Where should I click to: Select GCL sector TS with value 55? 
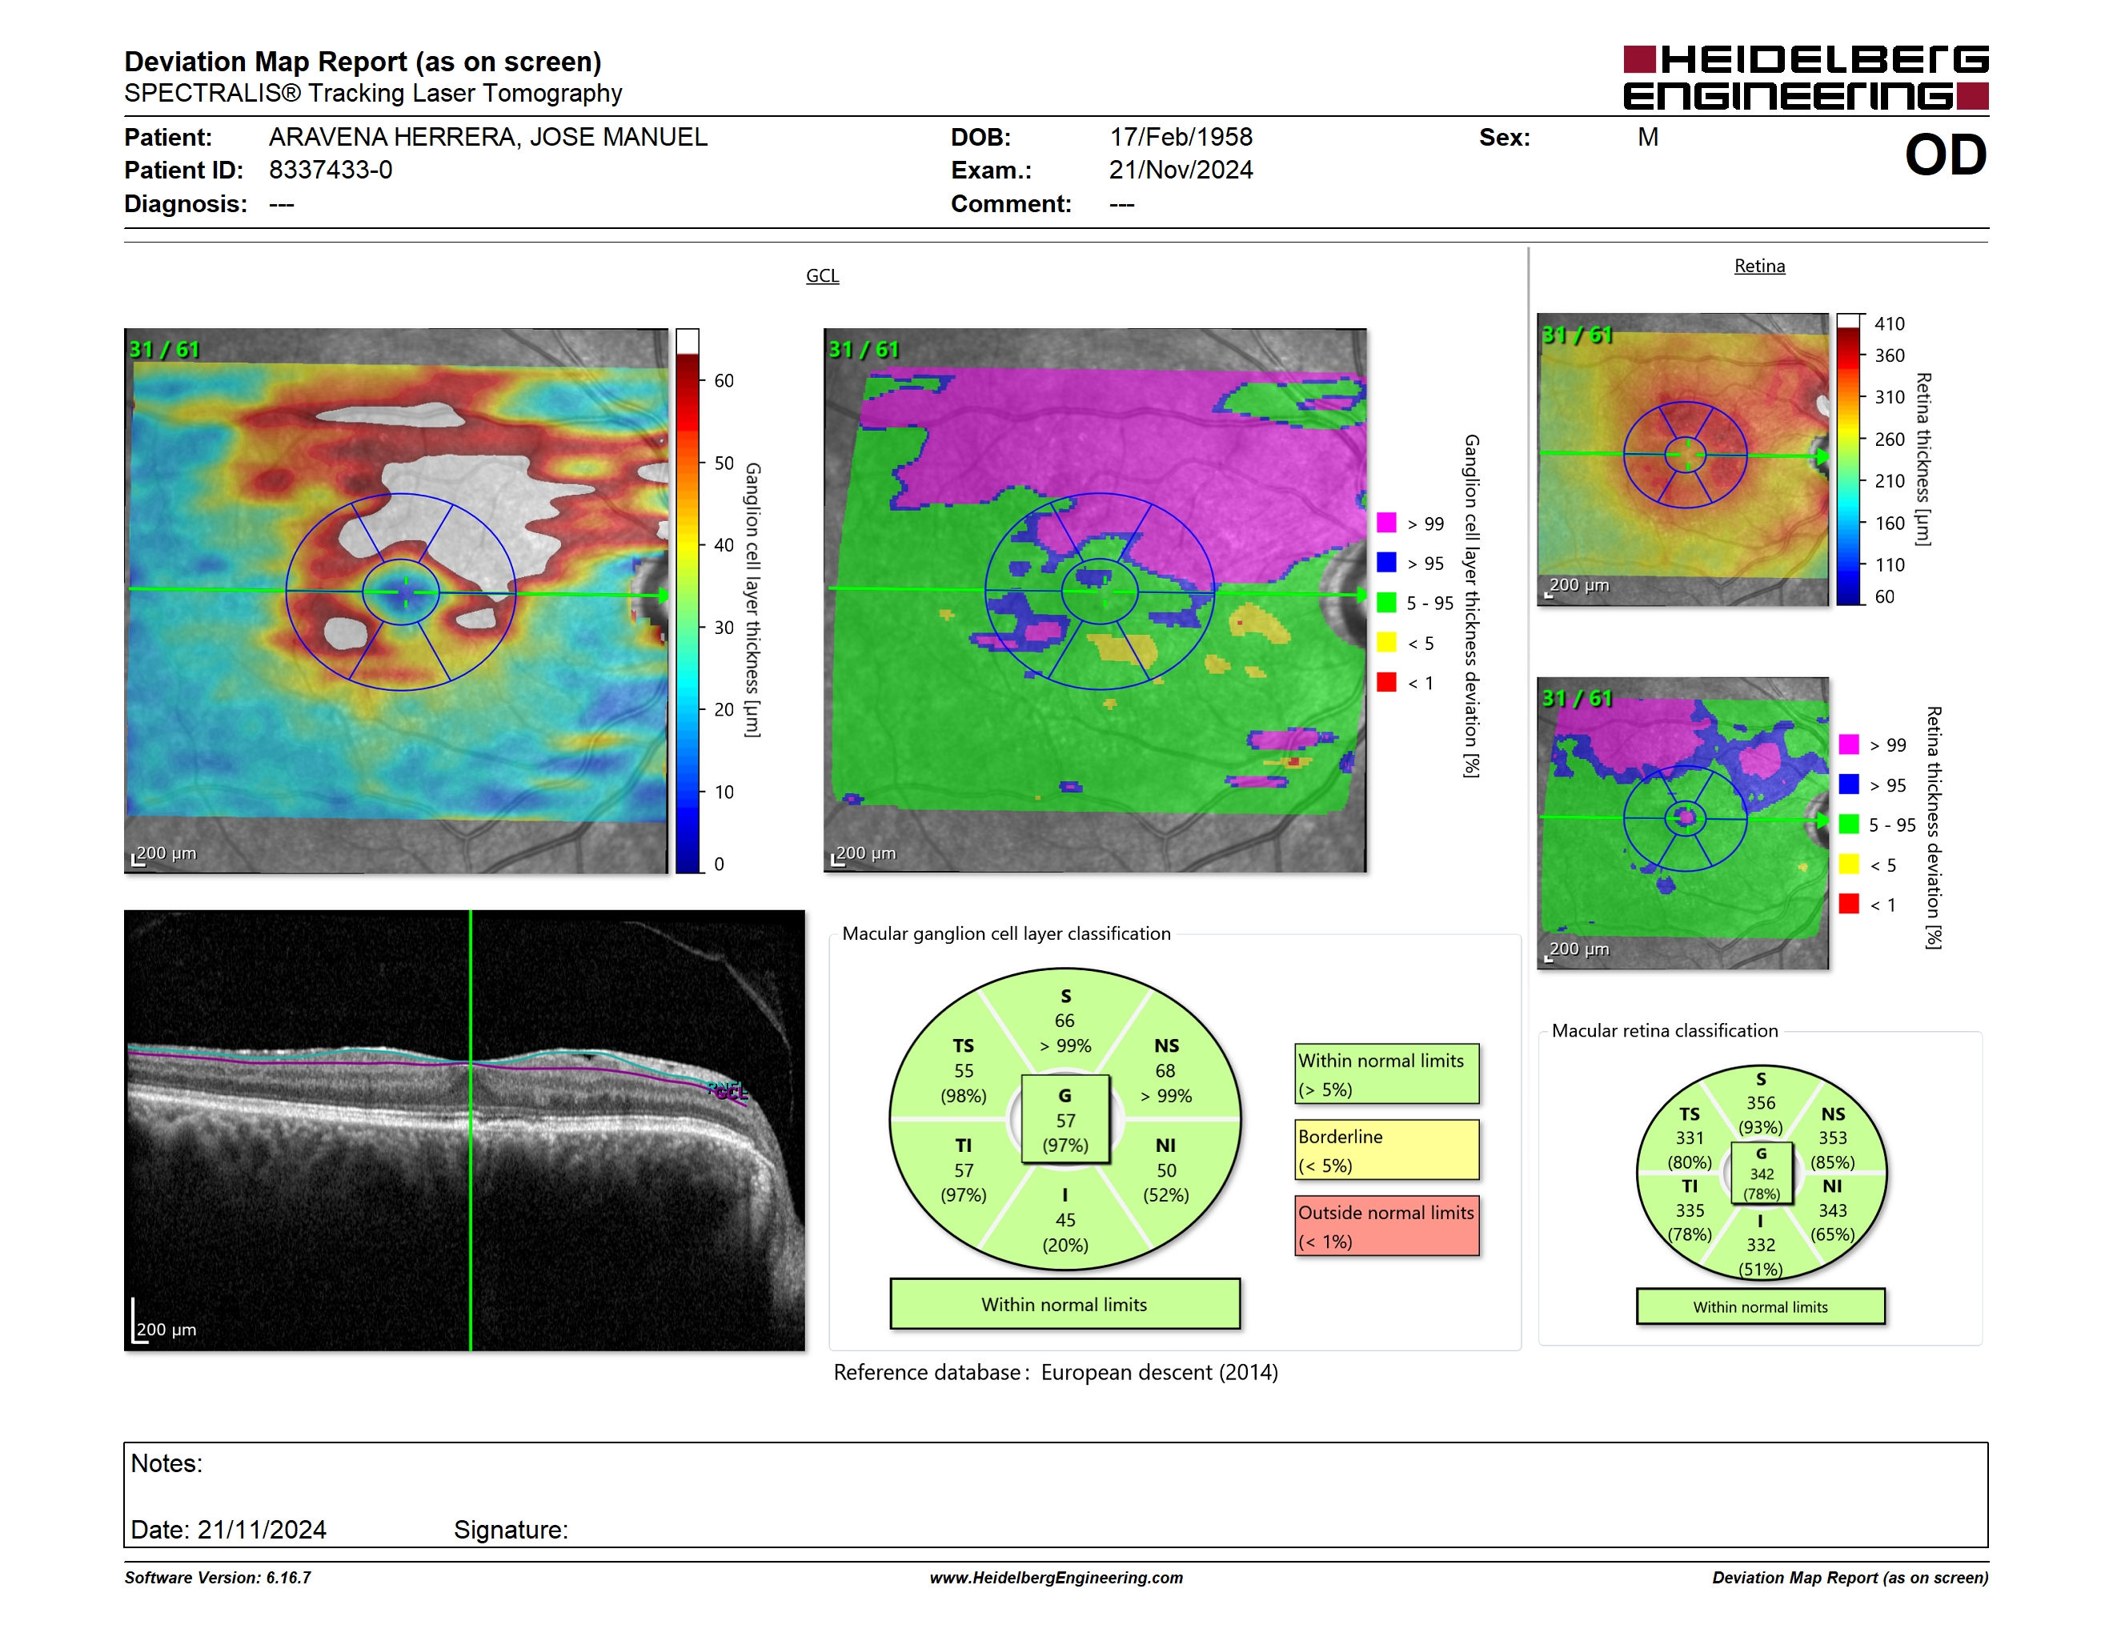pyautogui.click(x=964, y=1071)
